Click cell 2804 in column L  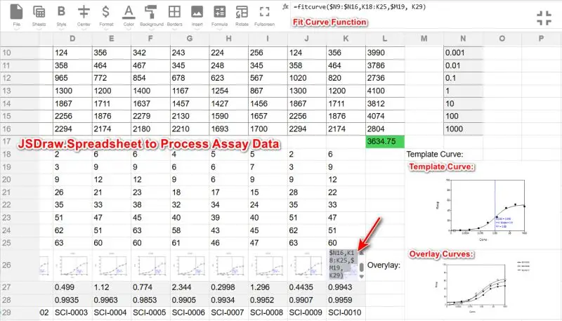pyautogui.click(x=385, y=129)
